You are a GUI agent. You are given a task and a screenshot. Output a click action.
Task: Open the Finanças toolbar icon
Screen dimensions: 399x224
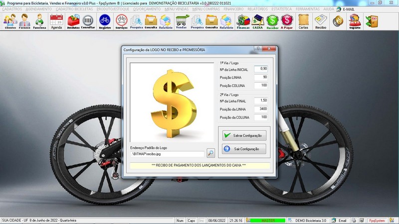click(243, 21)
